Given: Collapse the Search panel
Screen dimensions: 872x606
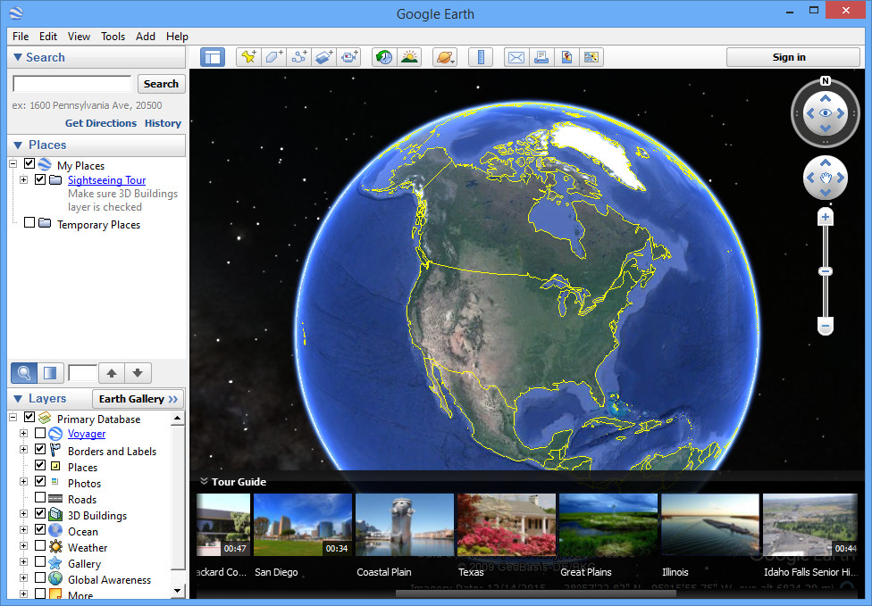Looking at the screenshot, I should click(x=20, y=57).
